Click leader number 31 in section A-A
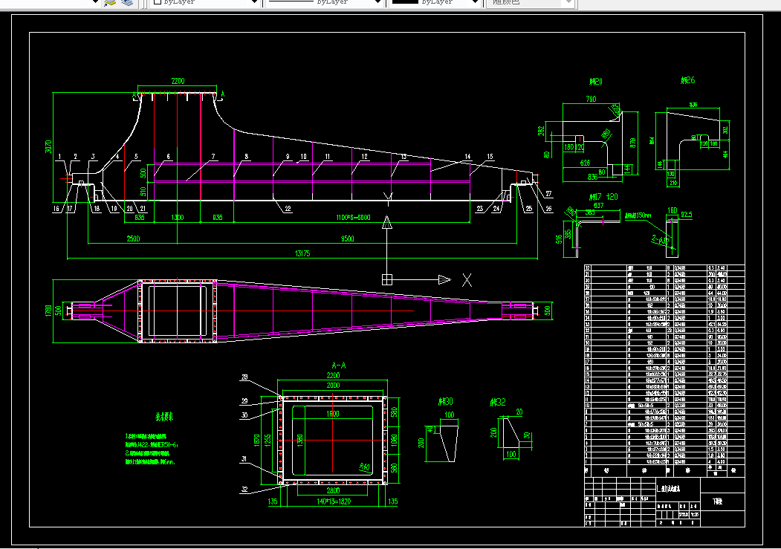The width and height of the screenshot is (781, 549). coord(244,459)
